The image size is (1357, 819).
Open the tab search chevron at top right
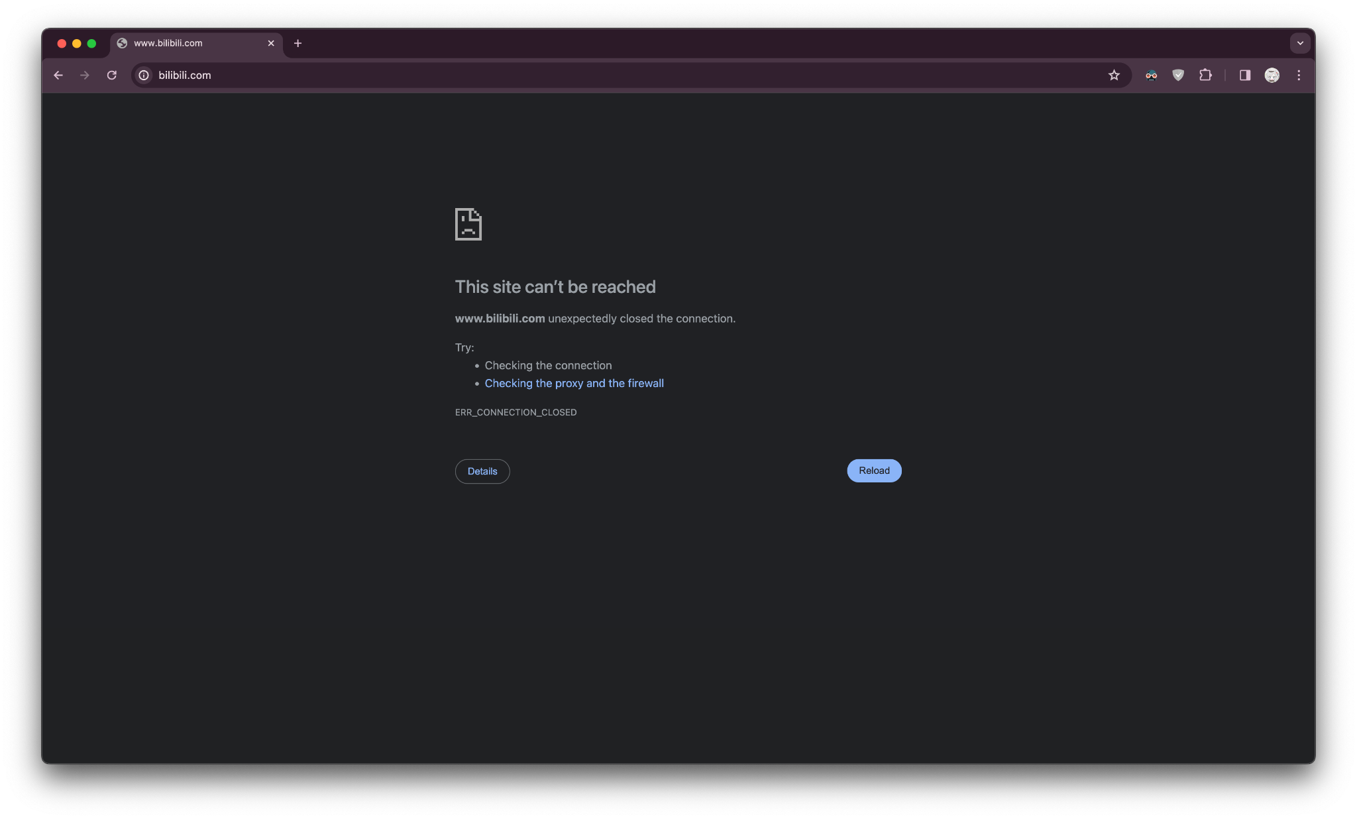click(x=1299, y=42)
